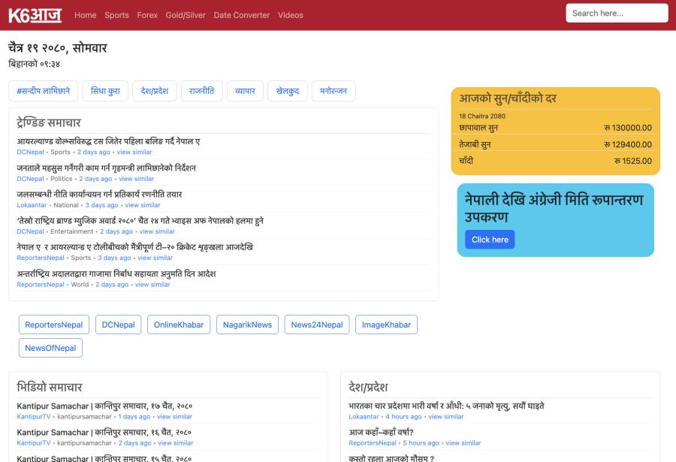Click the 'भिडियो समाचार' section heading
The image size is (676, 462).
(49, 387)
